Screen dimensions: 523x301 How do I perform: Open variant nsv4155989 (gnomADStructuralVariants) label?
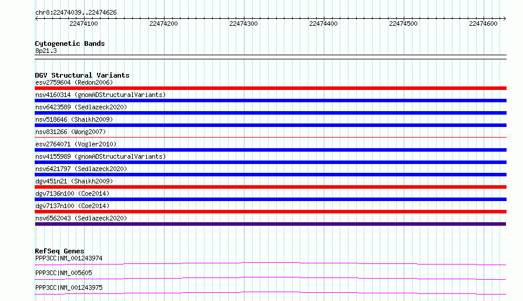[x=100, y=156]
